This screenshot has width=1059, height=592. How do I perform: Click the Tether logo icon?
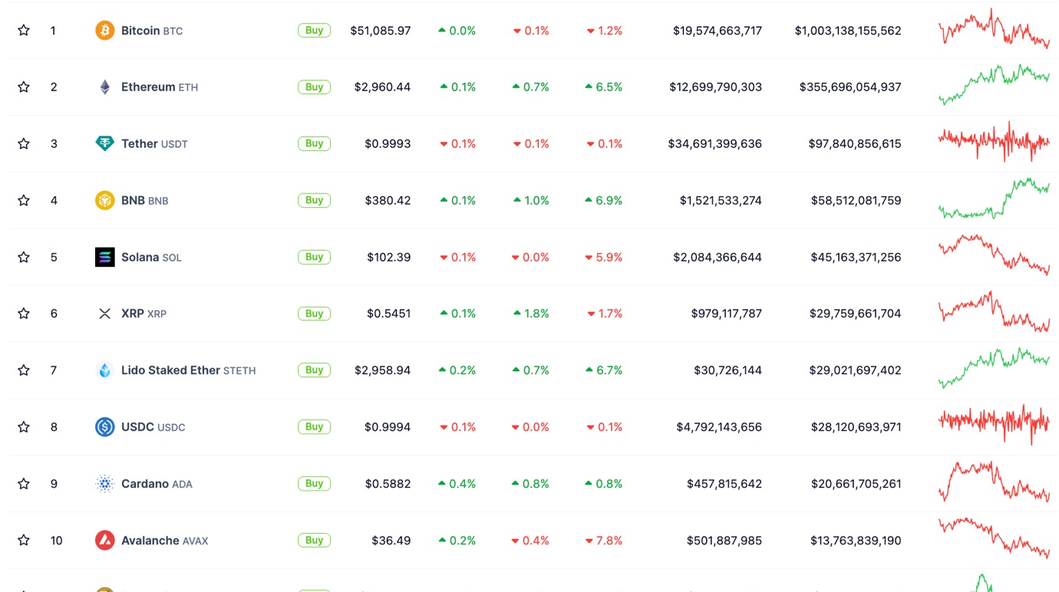pyautogui.click(x=104, y=143)
